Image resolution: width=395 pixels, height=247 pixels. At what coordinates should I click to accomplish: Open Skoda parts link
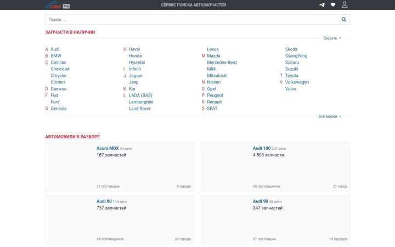(291, 49)
